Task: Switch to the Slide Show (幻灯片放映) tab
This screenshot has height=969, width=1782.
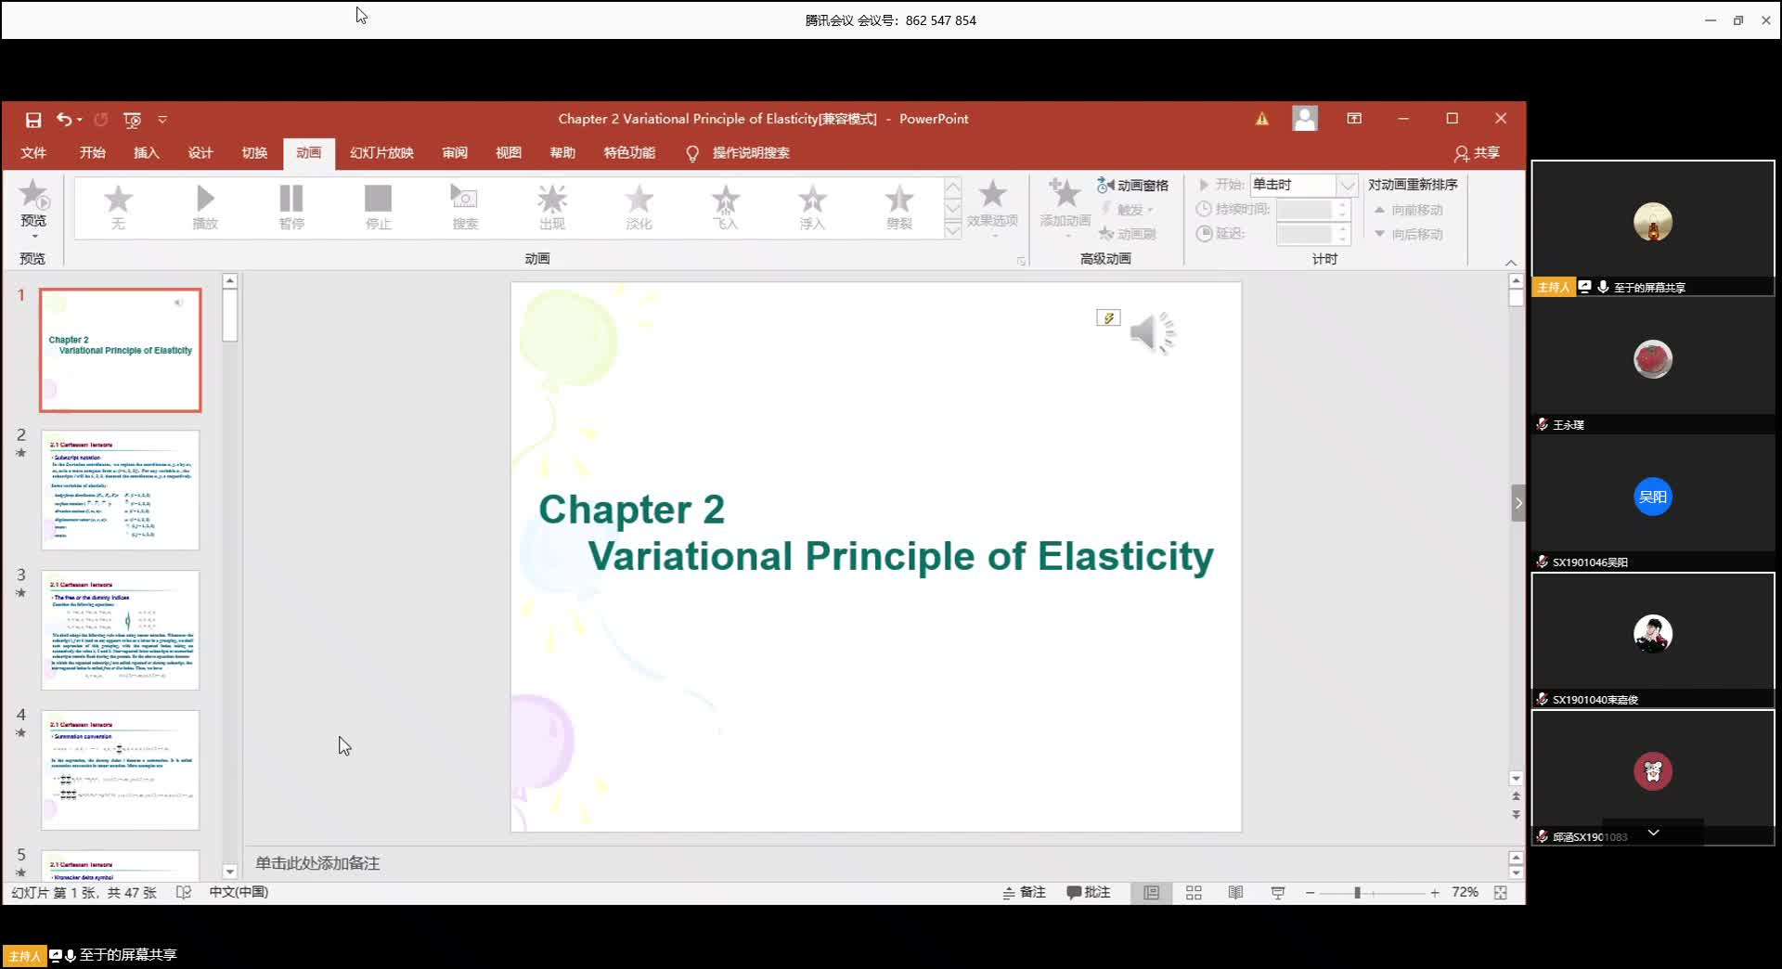Action: coord(381,153)
